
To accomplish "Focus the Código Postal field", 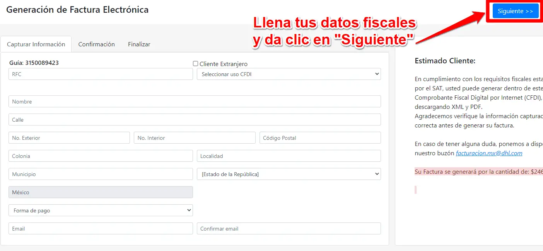I will 320,138.
